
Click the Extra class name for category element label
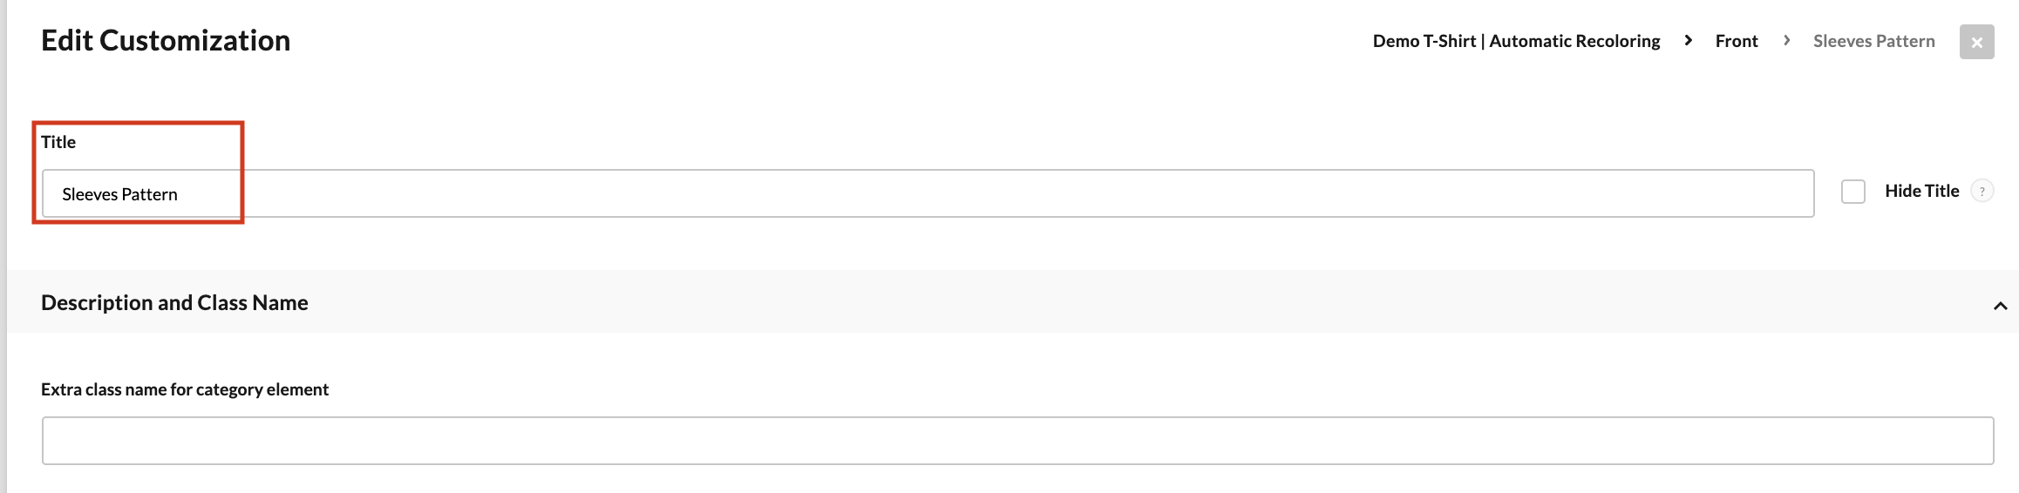click(185, 389)
